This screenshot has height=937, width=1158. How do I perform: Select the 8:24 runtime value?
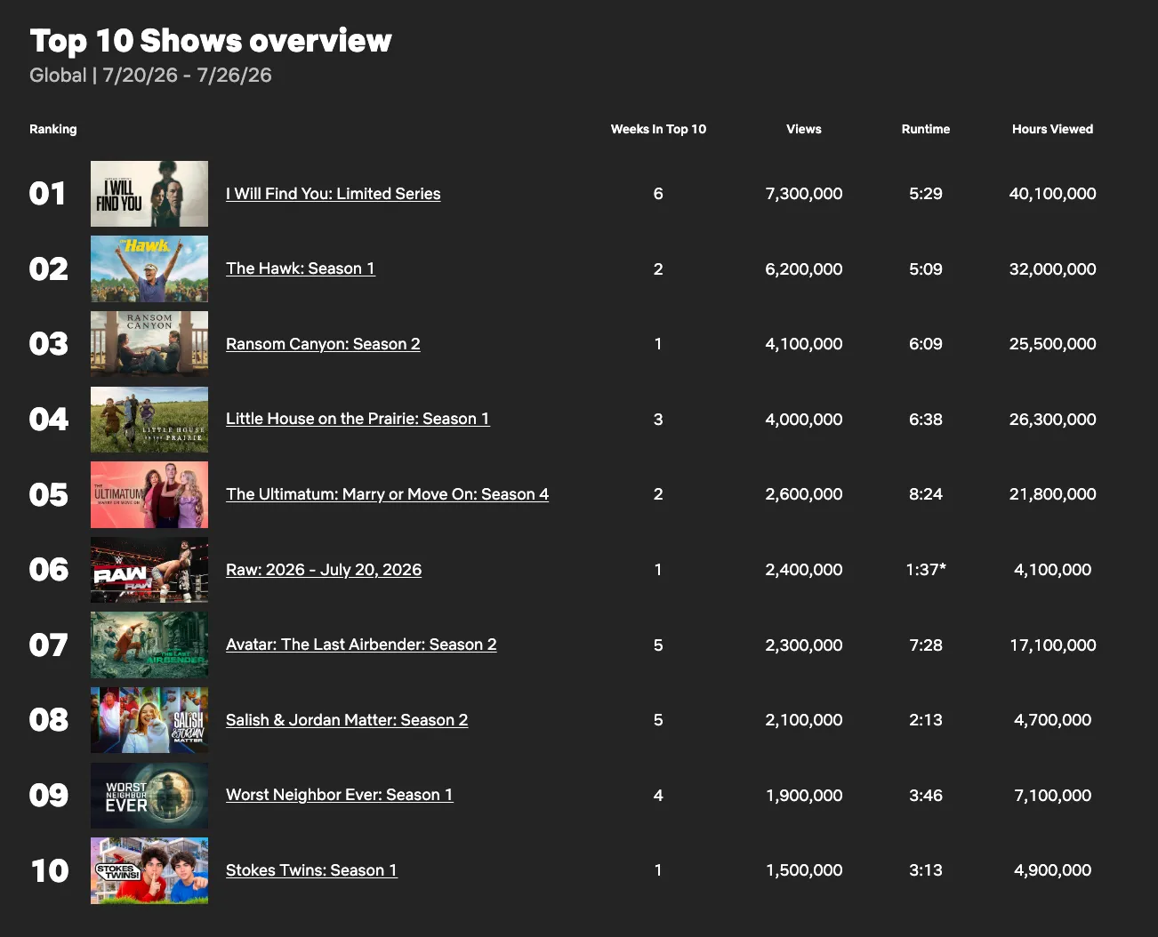point(926,494)
